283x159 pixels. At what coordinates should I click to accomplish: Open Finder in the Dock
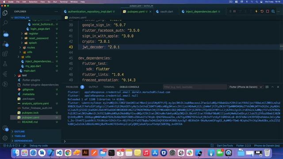point(16,153)
